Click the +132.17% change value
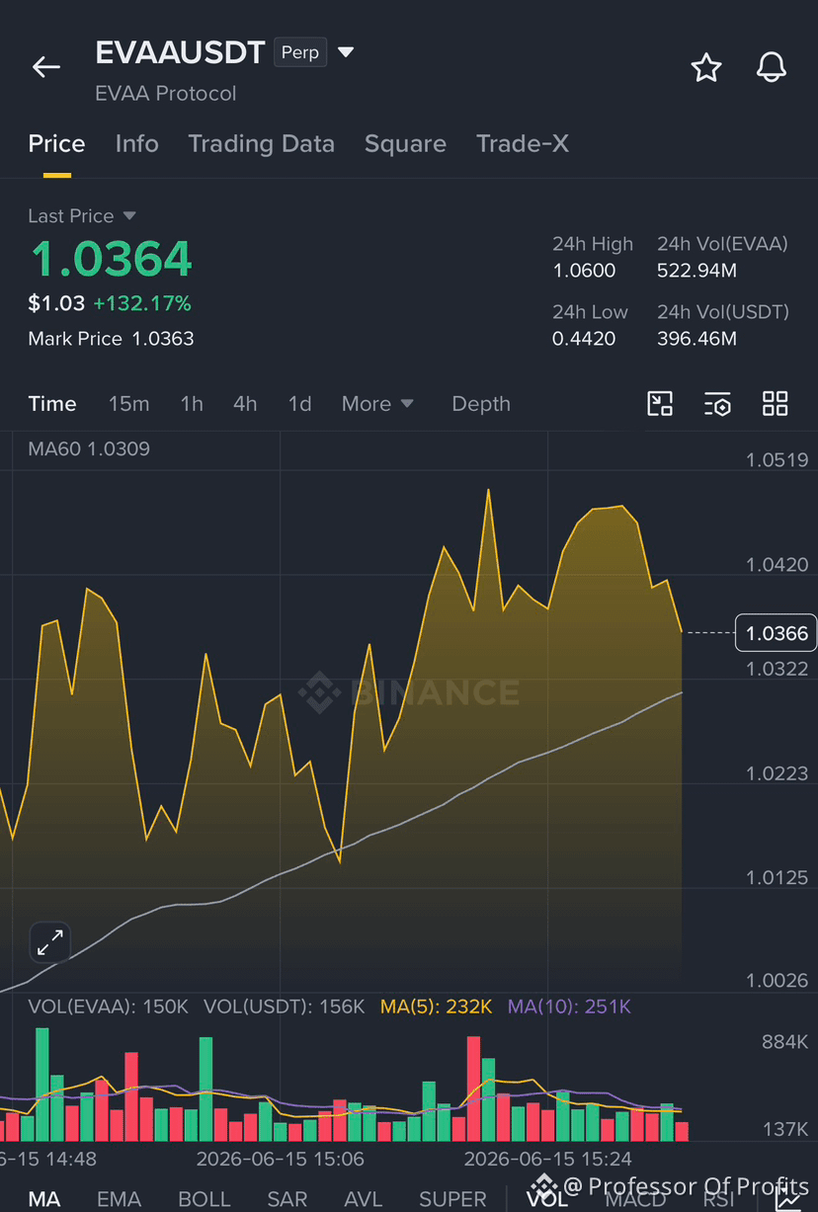The width and height of the screenshot is (818, 1212). (x=142, y=303)
